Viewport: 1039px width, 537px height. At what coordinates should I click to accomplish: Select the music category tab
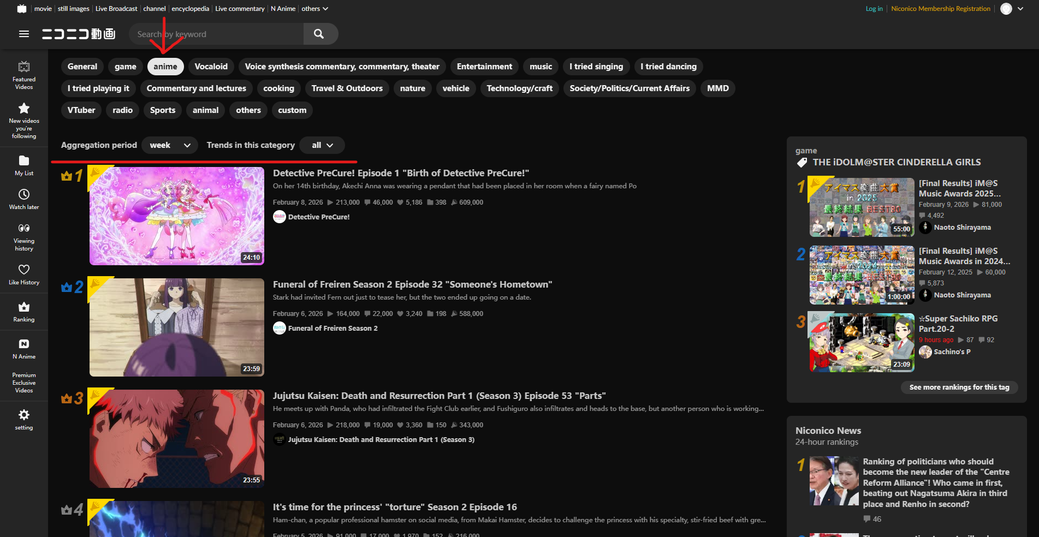point(541,67)
